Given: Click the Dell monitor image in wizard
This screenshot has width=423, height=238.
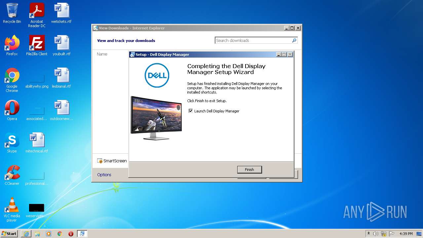Looking at the screenshot, I should pyautogui.click(x=156, y=118).
